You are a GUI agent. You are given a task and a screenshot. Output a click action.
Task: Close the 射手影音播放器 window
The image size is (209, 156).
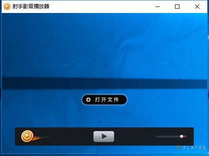point(197,6)
